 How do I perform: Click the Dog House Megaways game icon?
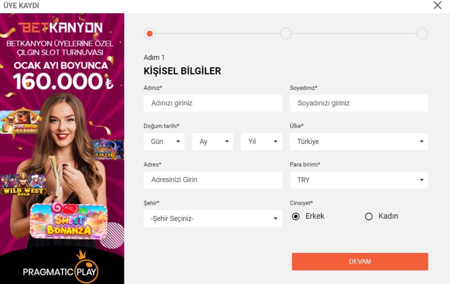(x=19, y=121)
